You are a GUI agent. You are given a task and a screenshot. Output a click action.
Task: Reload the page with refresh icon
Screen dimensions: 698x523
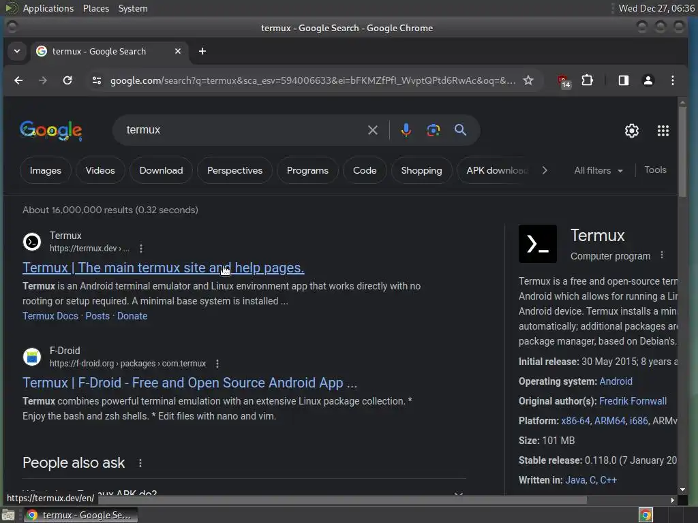pyautogui.click(x=67, y=80)
